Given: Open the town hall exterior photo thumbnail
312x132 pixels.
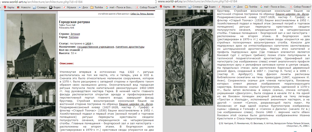Looking at the screenshot, I should point(31,47).
